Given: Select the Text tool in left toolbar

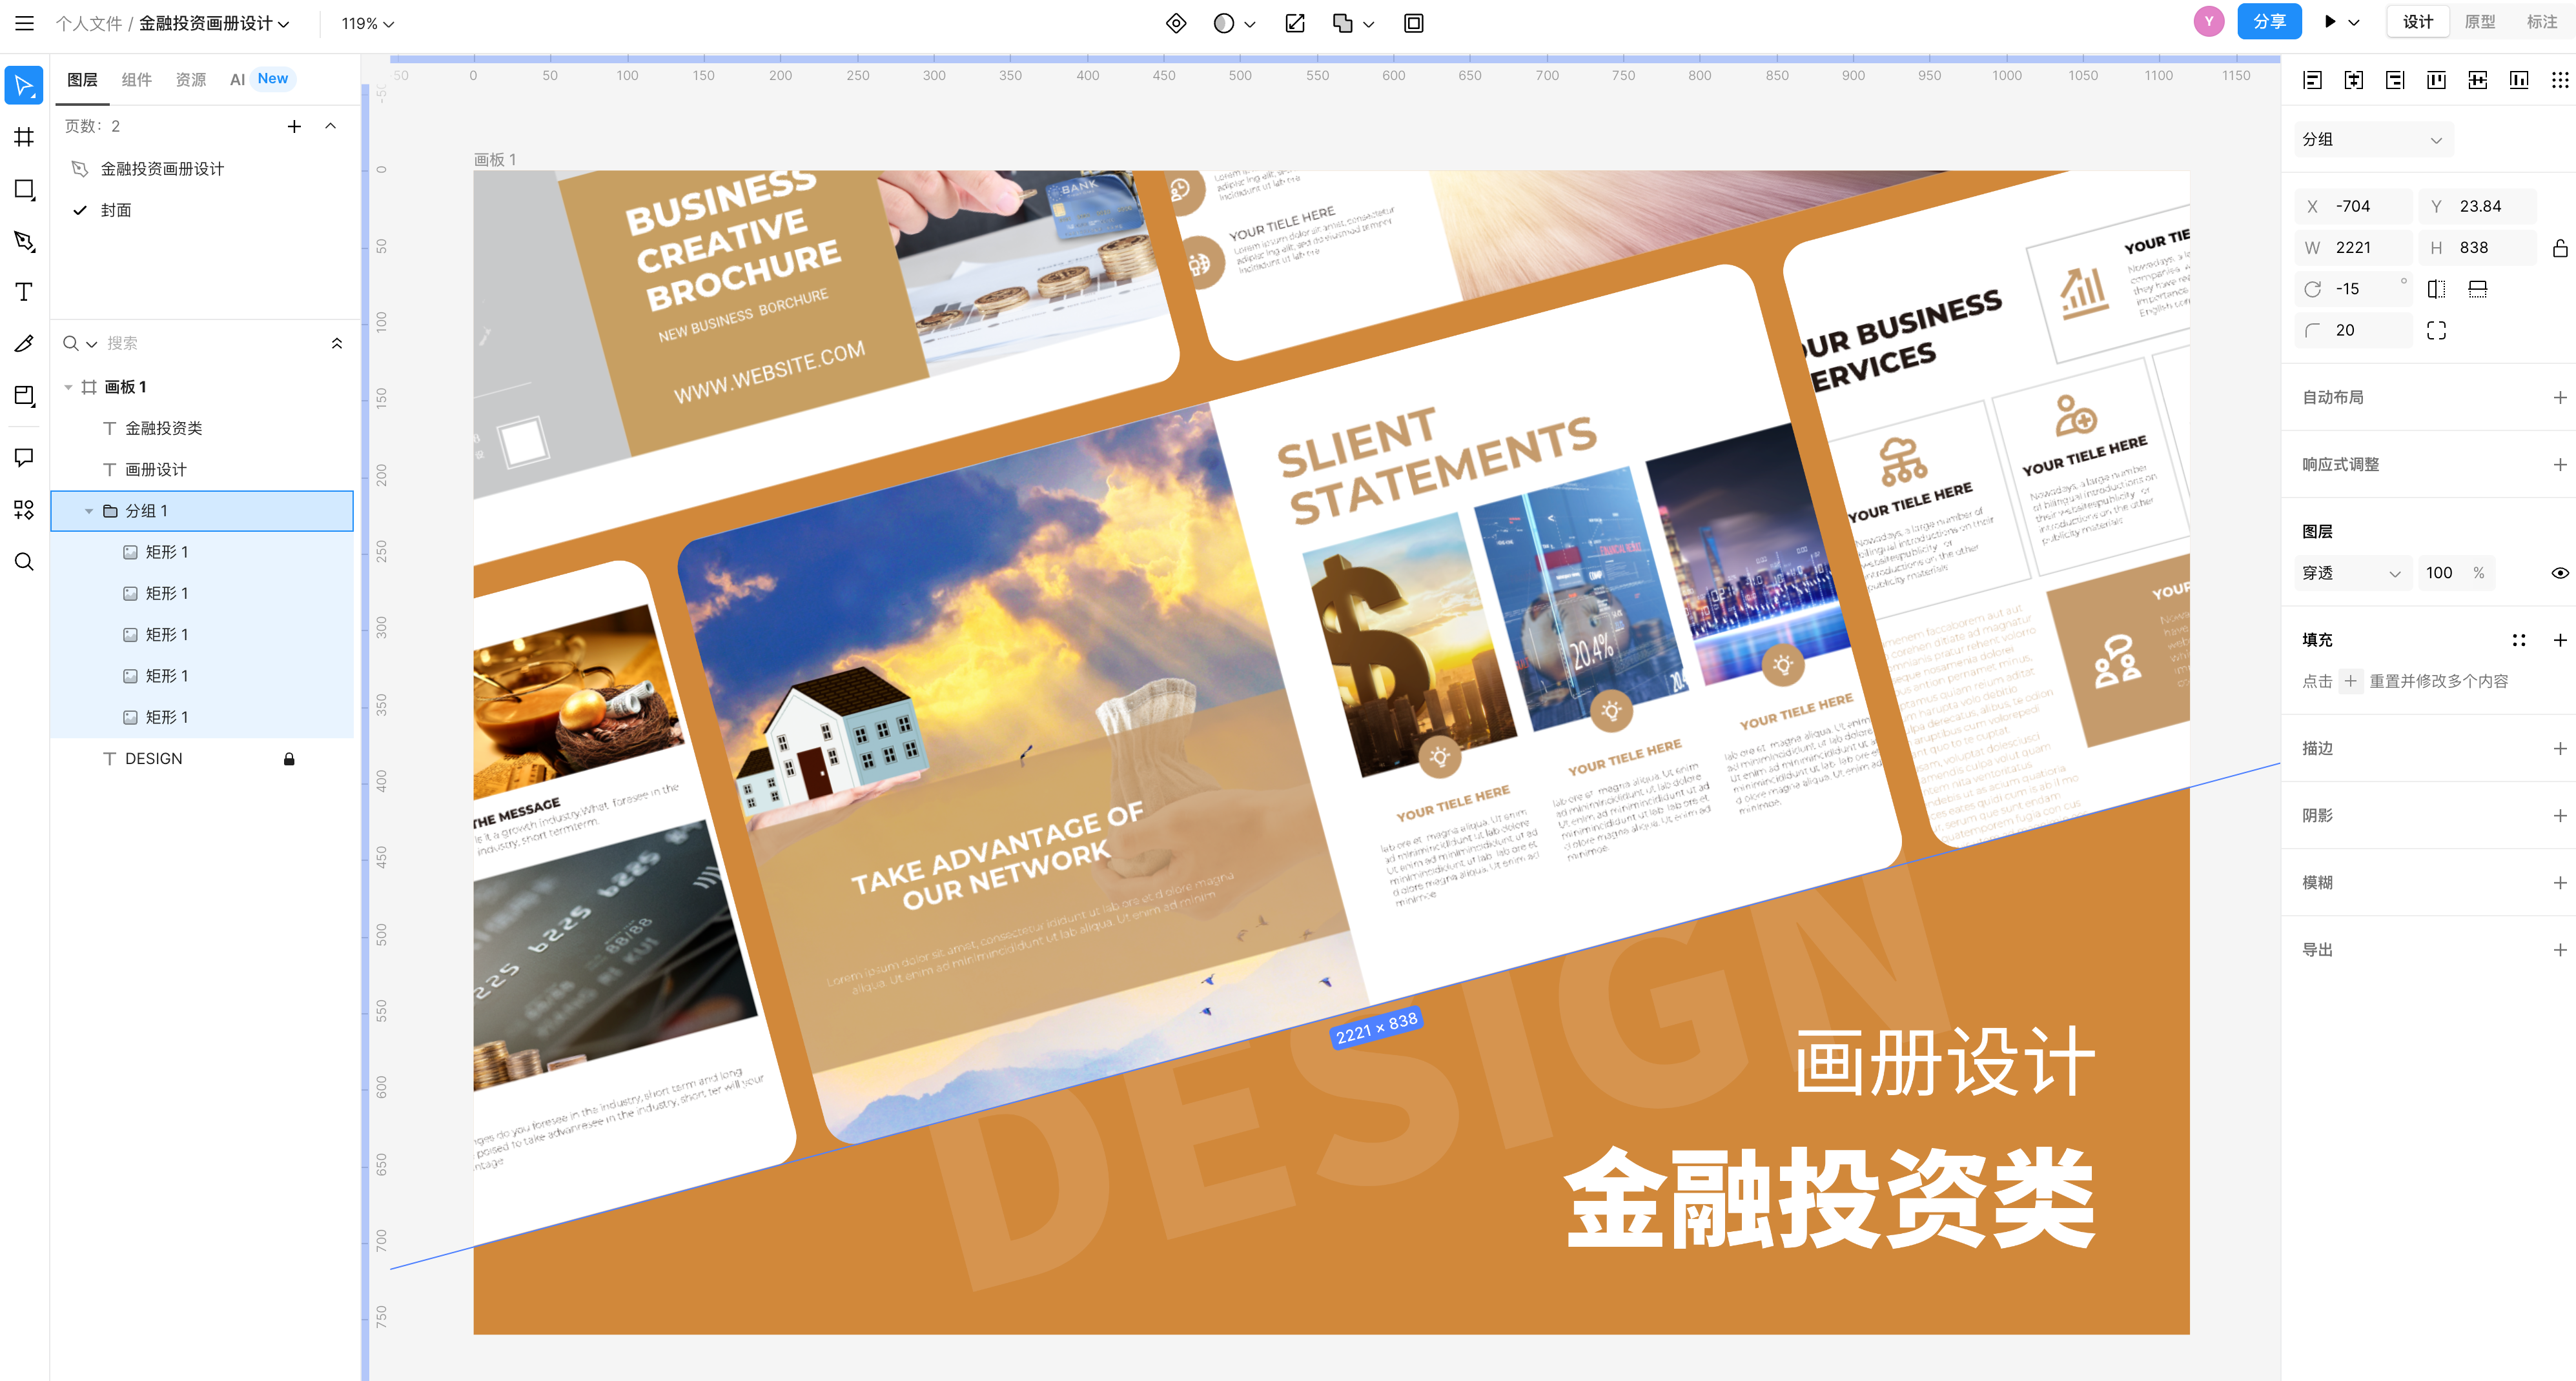Looking at the screenshot, I should tap(24, 292).
